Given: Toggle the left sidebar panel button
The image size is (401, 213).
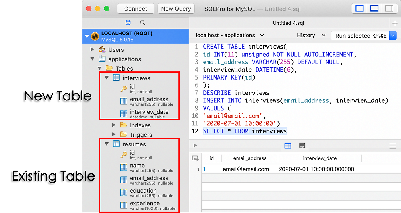Looking at the screenshot, I should click(359, 9).
